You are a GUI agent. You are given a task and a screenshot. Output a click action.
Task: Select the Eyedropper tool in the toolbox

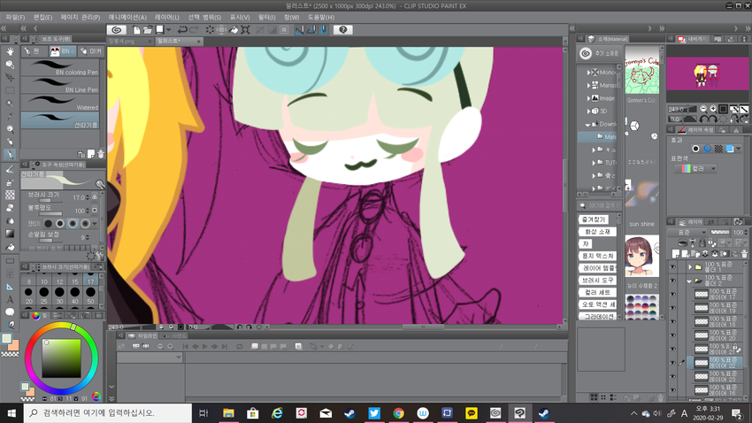(x=10, y=116)
